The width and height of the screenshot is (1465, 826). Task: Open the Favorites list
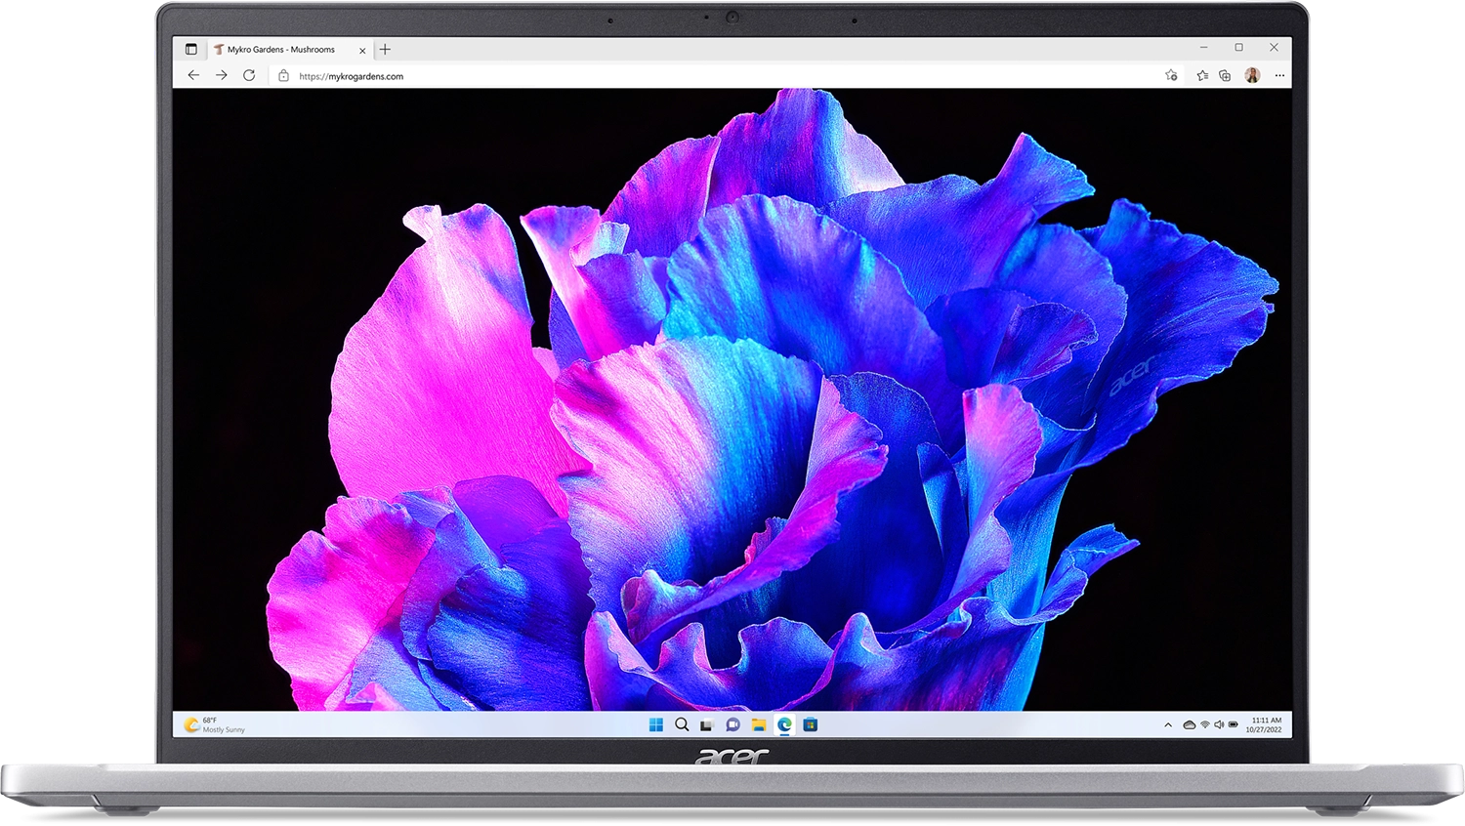pyautogui.click(x=1202, y=75)
